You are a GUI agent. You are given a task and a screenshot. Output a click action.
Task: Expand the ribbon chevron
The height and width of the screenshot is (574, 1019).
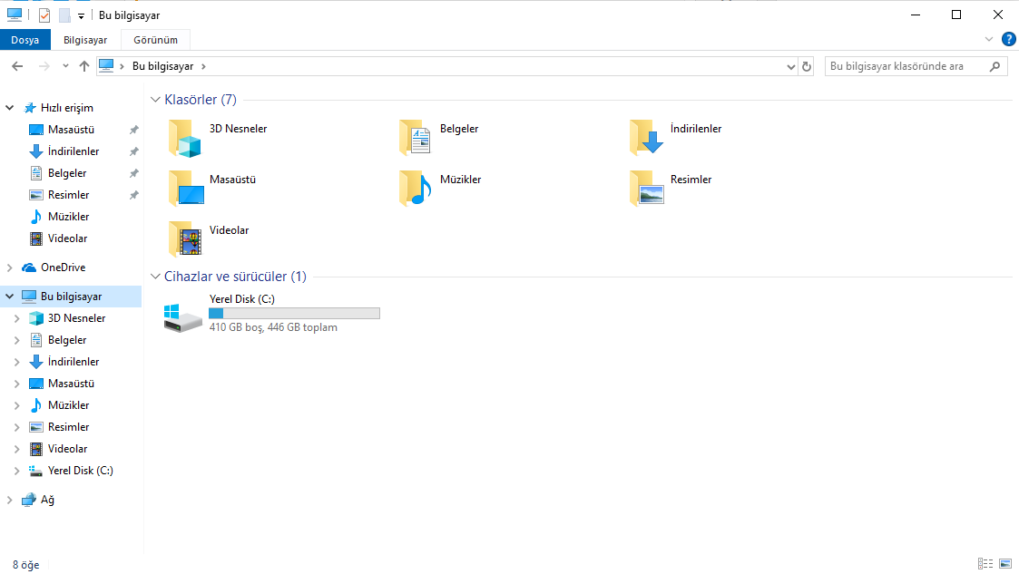coord(989,40)
